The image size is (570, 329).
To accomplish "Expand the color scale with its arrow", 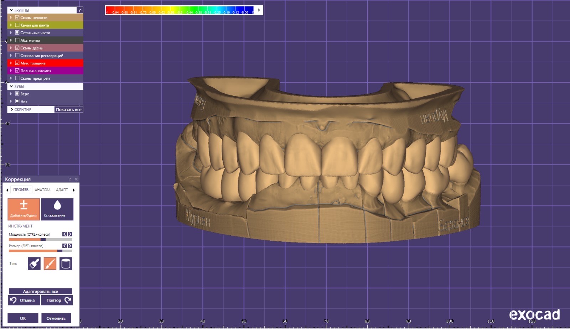I will coord(259,10).
